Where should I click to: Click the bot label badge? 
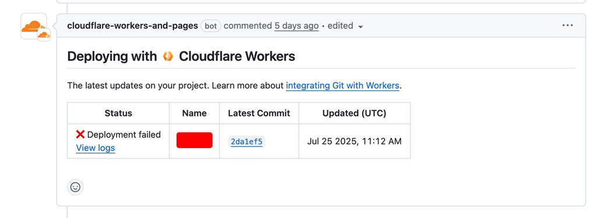[211, 26]
